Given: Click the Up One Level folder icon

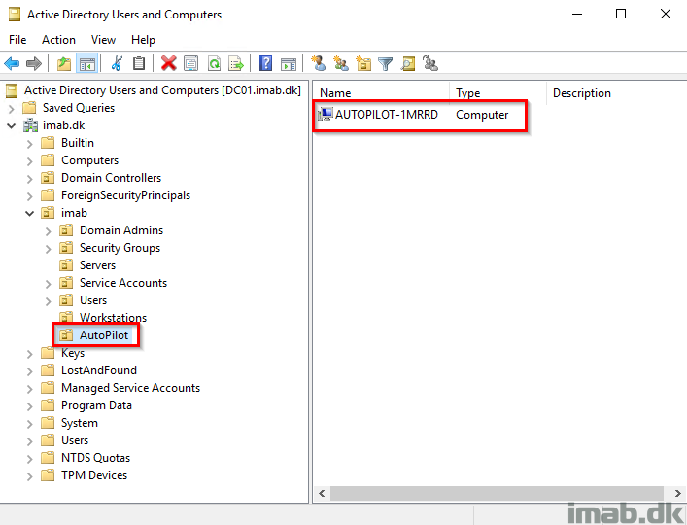Looking at the screenshot, I should 64,64.
